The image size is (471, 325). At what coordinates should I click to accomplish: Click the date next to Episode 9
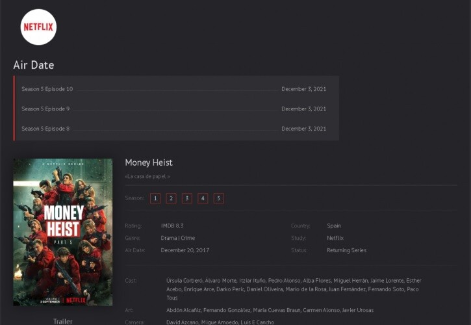(x=303, y=109)
